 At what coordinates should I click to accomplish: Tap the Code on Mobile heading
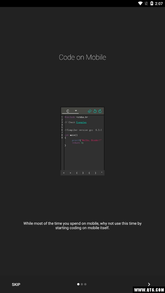[82, 57]
